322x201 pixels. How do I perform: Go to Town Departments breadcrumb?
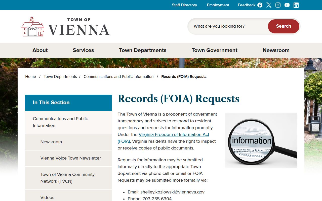[60, 77]
